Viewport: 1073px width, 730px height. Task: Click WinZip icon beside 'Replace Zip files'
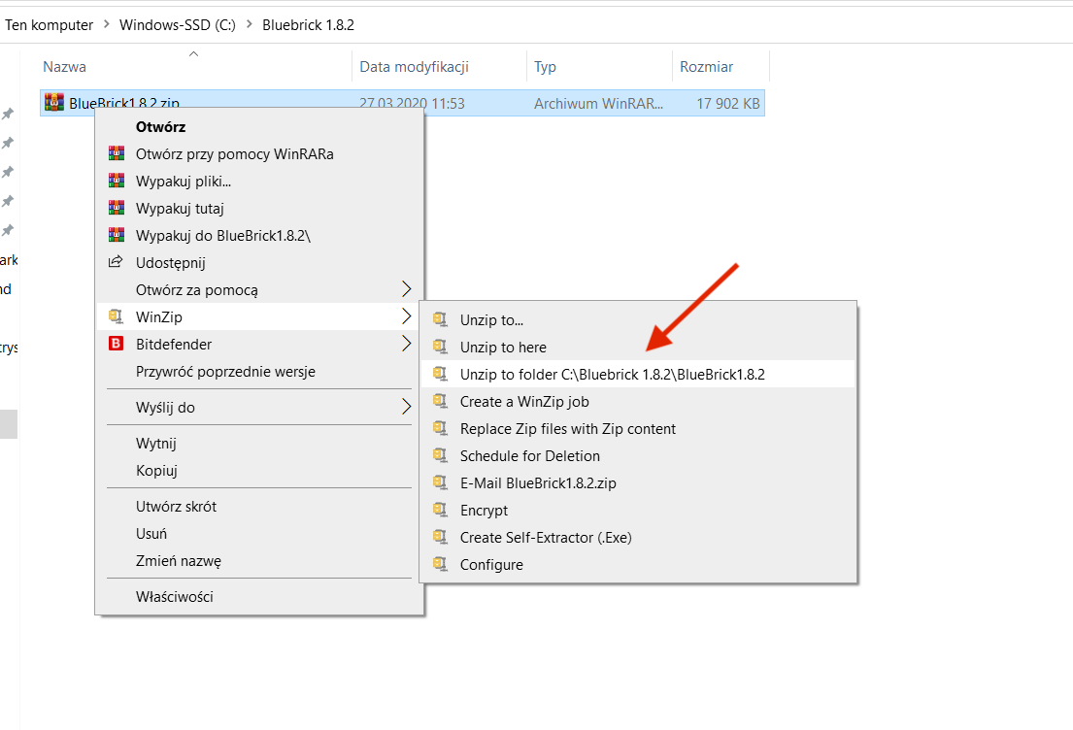[x=440, y=428]
